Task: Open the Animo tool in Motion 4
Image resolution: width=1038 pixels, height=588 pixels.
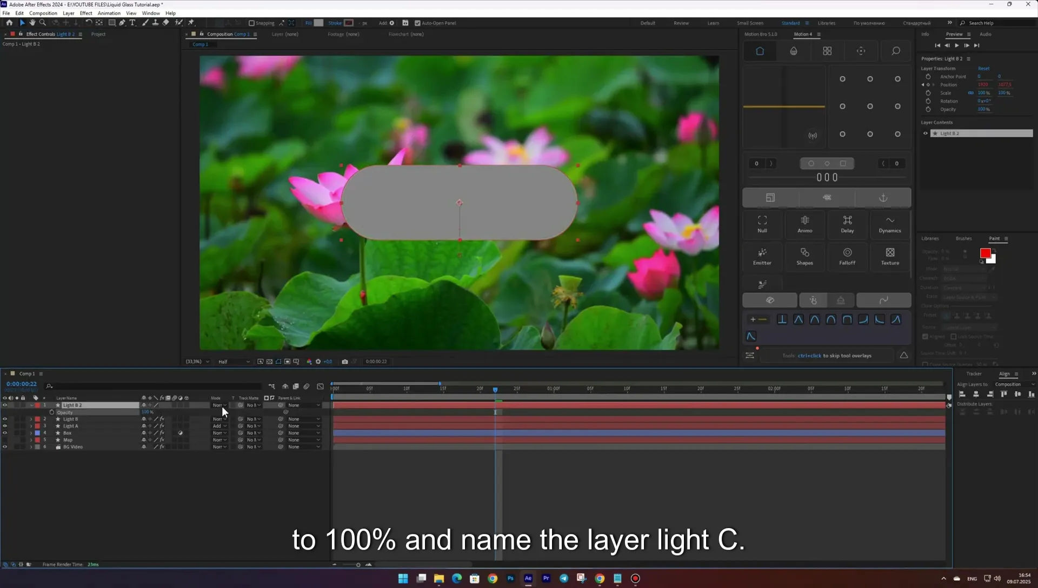Action: click(x=804, y=224)
